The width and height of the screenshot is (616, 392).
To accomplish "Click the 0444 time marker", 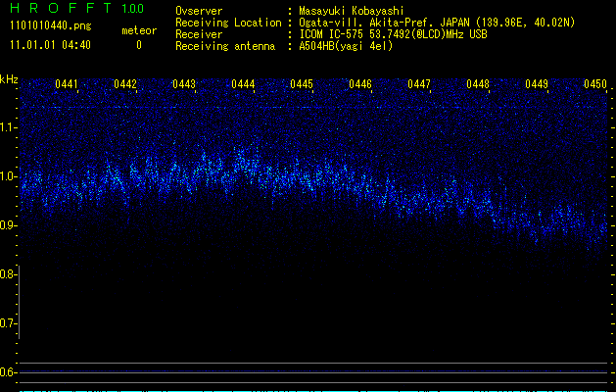I will (x=243, y=84).
